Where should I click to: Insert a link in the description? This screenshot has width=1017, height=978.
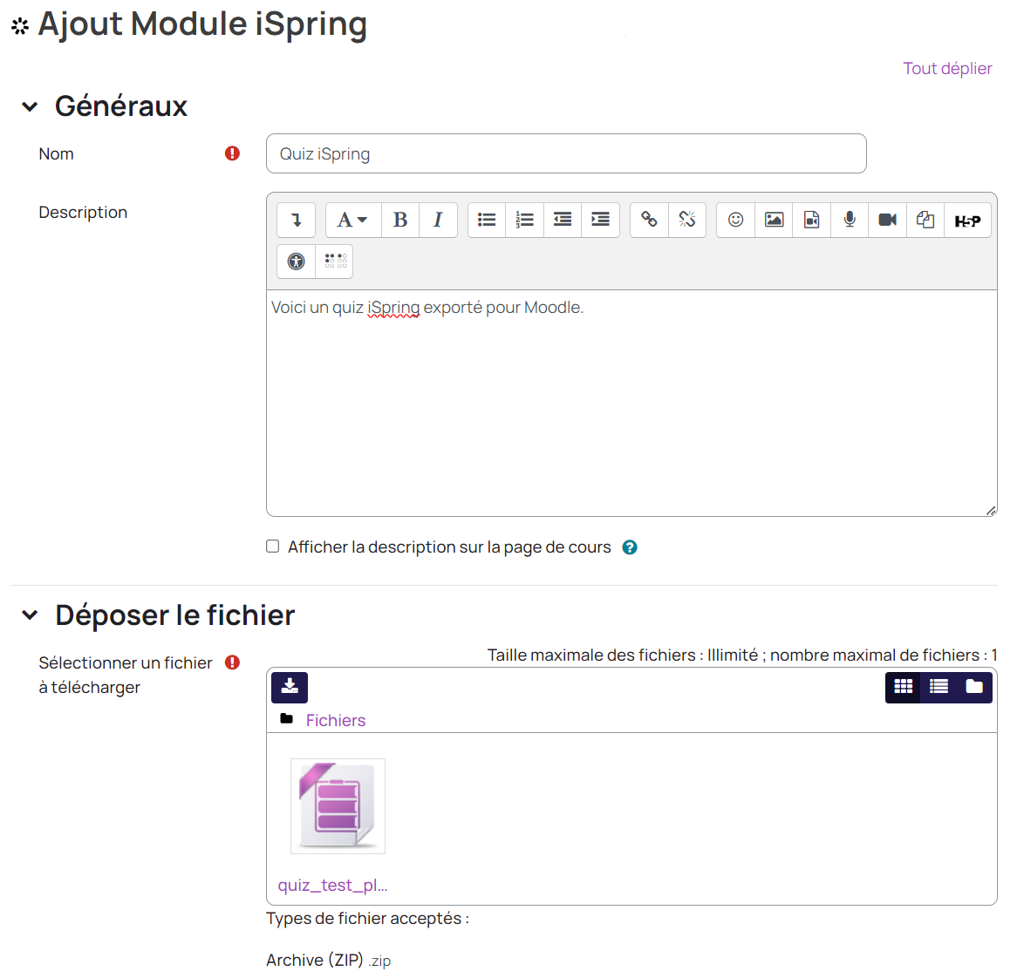coord(649,220)
